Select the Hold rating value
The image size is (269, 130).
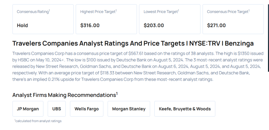click(x=22, y=25)
